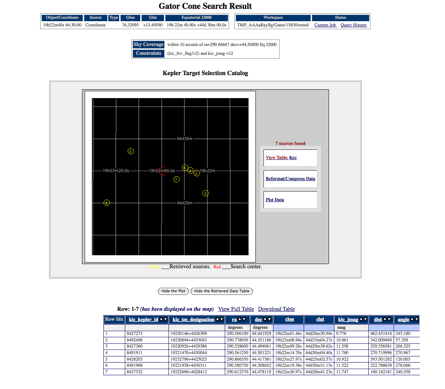
Task: Open the Current Job link
Action: (325, 25)
